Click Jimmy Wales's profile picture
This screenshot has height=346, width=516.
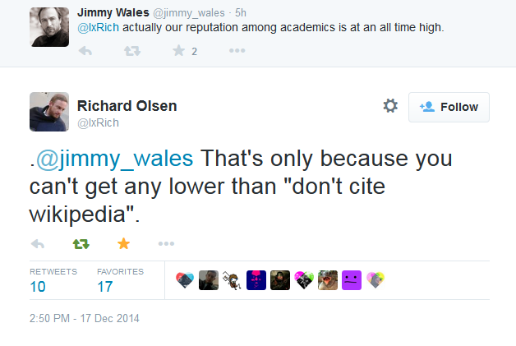coord(48,26)
